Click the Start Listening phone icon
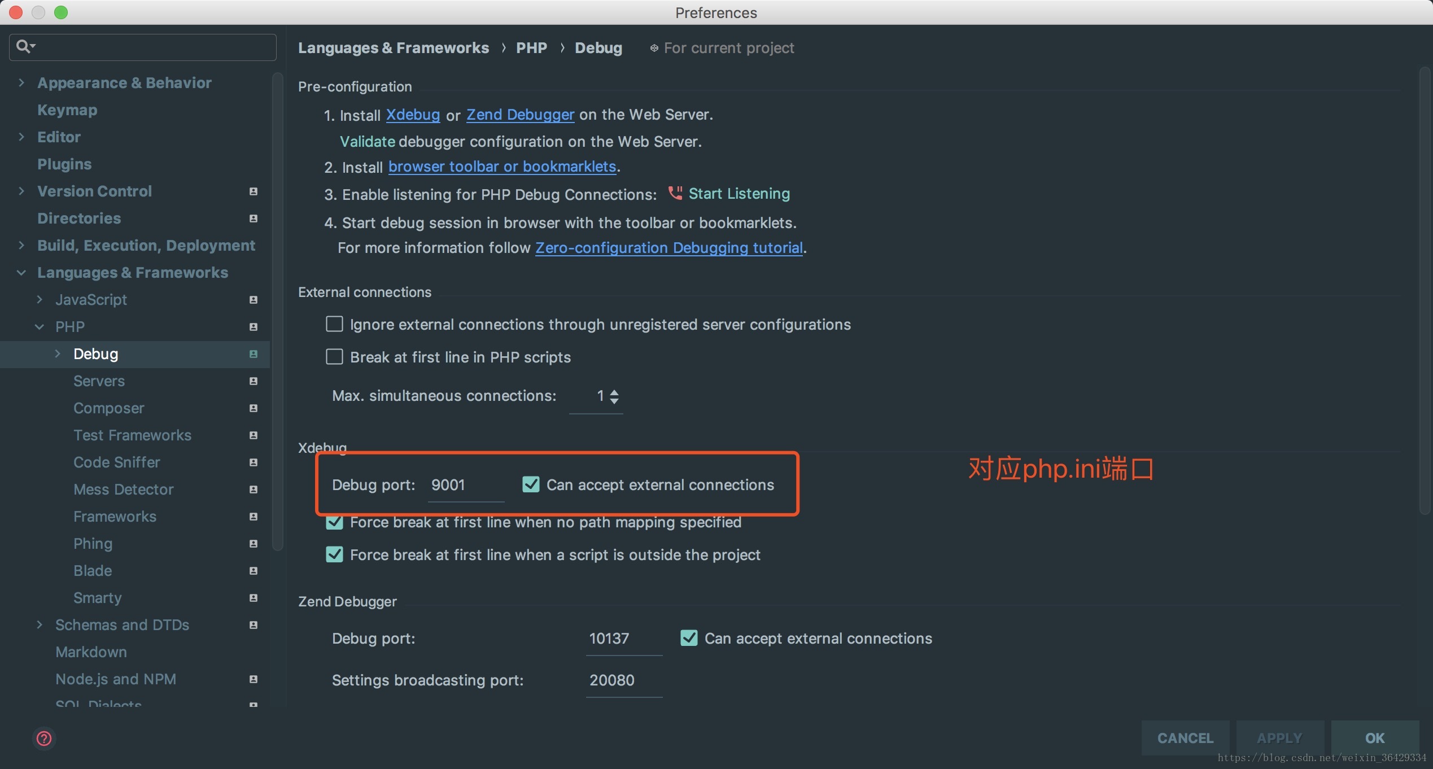 pos(675,193)
